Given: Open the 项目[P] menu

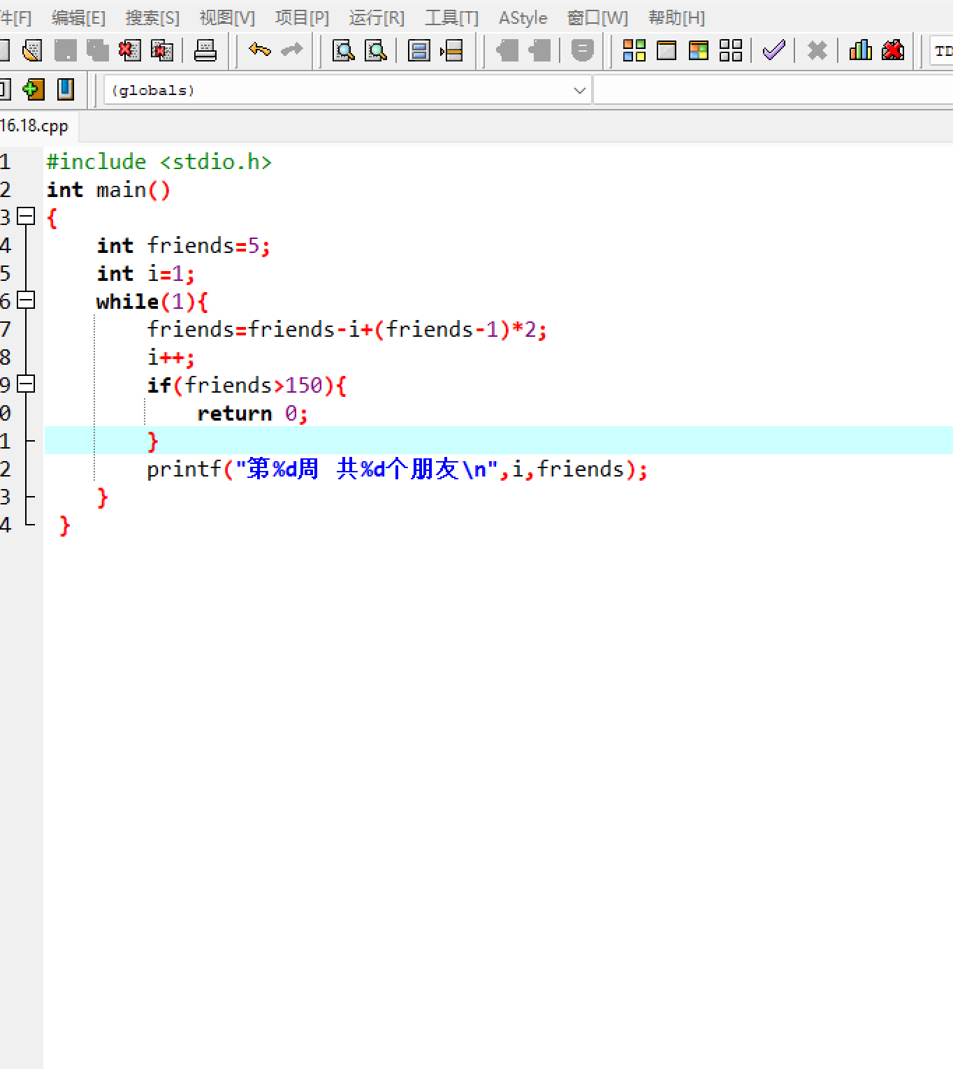Looking at the screenshot, I should (x=302, y=18).
